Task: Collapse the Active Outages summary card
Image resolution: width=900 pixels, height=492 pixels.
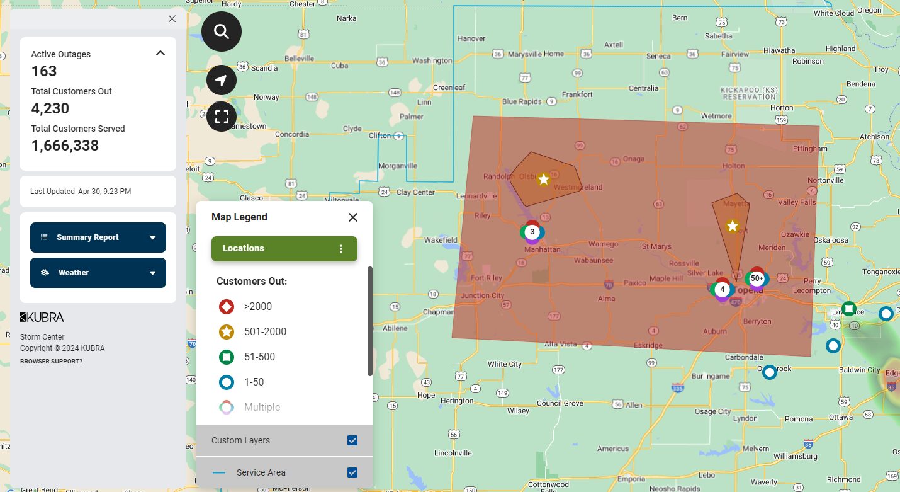Action: coord(160,54)
